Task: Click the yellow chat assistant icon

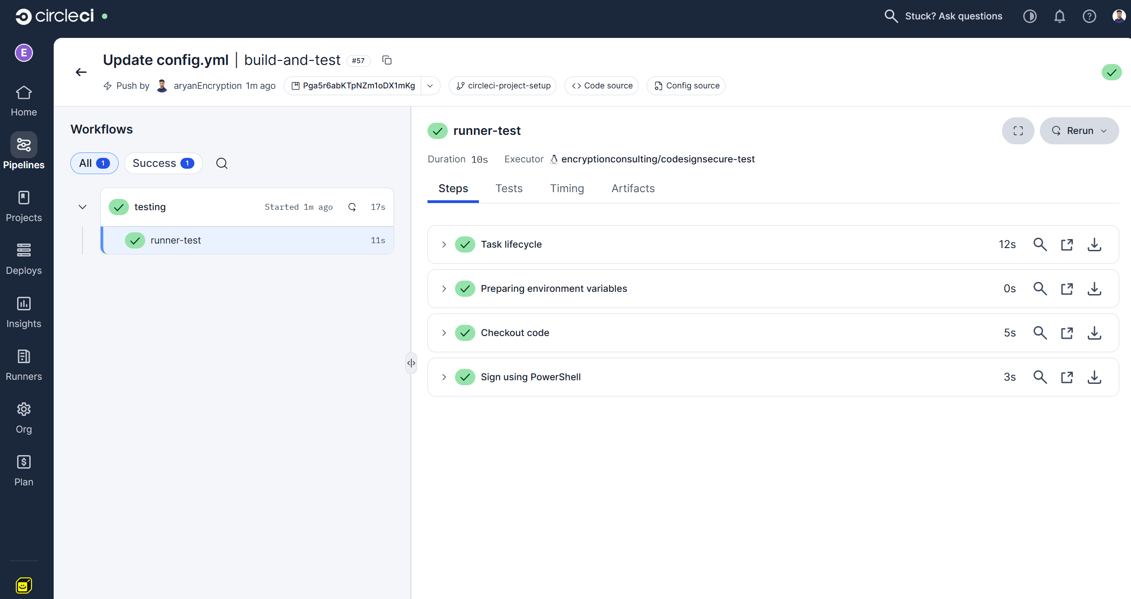Action: (x=24, y=585)
